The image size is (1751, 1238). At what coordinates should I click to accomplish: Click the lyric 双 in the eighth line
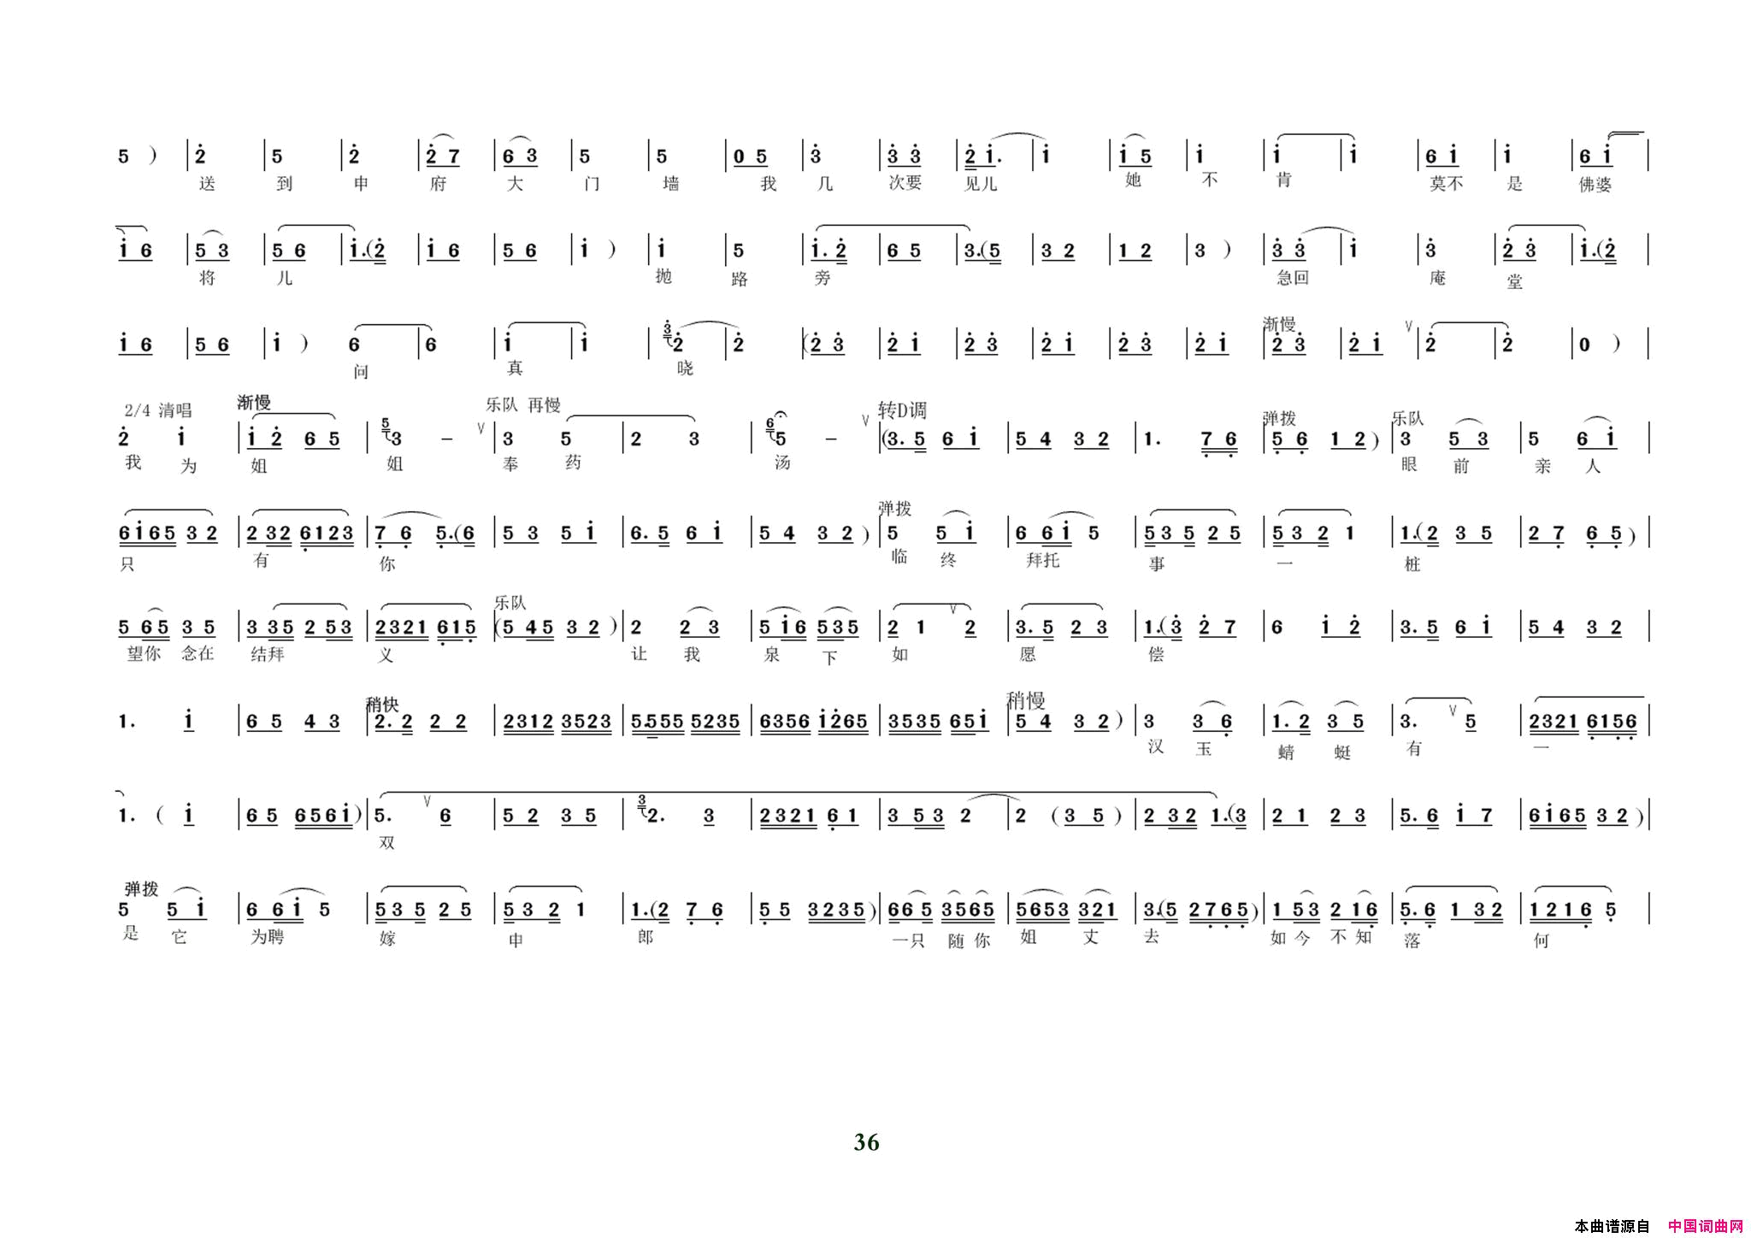coord(386,842)
